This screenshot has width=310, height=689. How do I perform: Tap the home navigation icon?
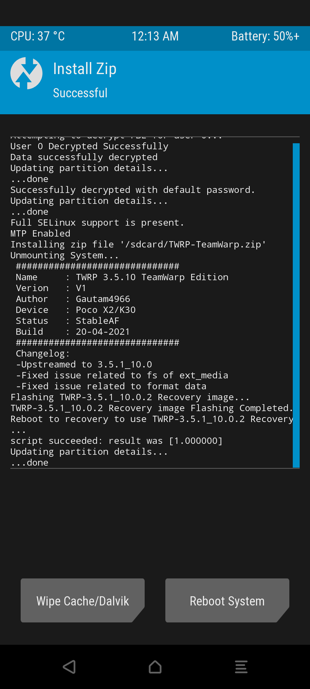click(x=155, y=667)
